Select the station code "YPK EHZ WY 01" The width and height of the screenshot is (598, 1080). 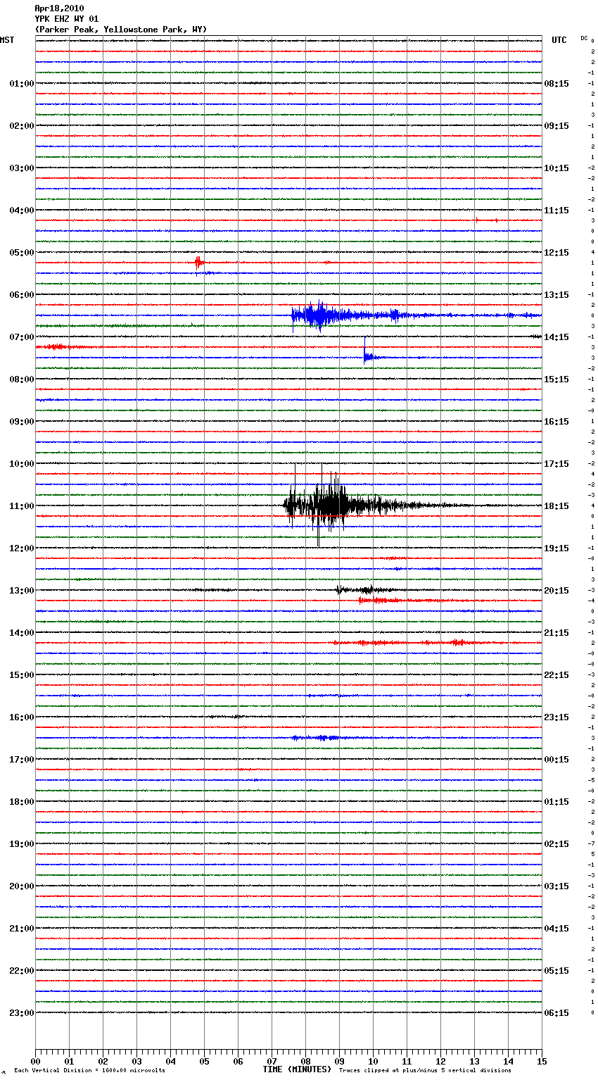[x=67, y=19]
